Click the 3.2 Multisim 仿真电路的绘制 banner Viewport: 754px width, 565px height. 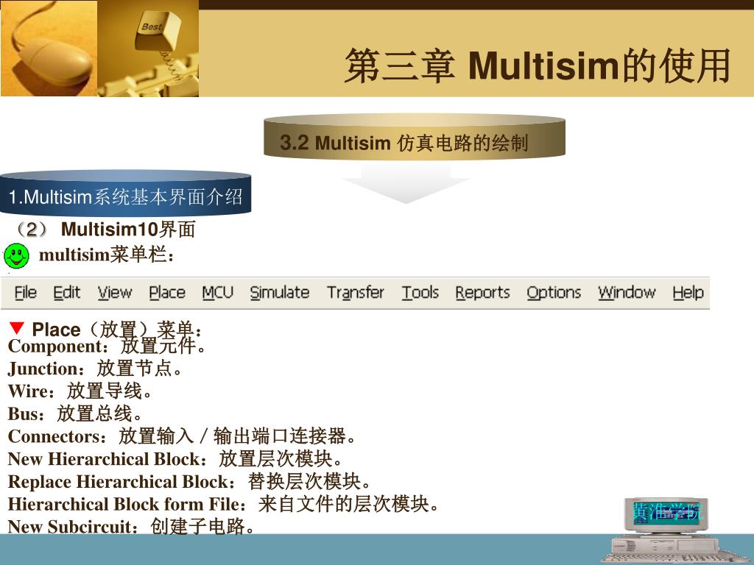tap(414, 136)
